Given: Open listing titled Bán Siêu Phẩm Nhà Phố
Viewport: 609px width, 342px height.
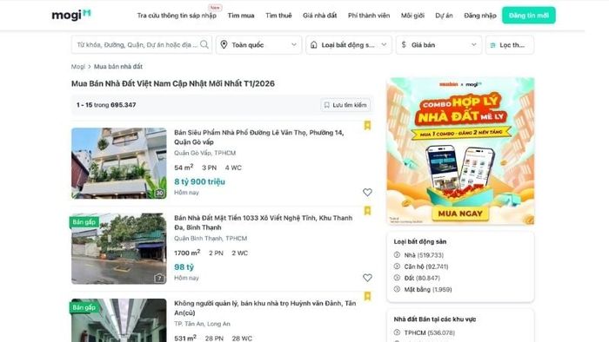Looking at the screenshot, I should pos(258,137).
